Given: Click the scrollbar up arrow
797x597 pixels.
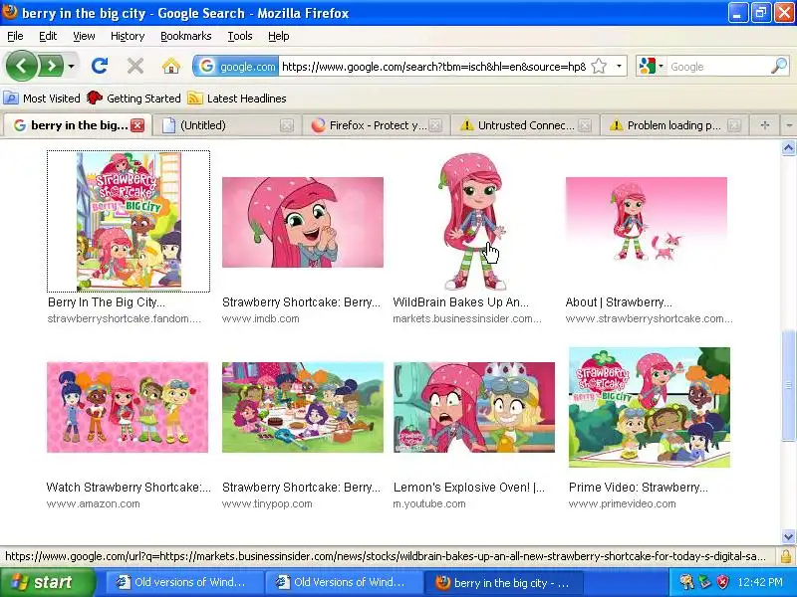Looking at the screenshot, I should tap(788, 148).
